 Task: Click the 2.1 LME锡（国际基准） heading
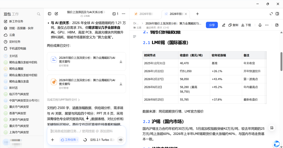pos(166,43)
